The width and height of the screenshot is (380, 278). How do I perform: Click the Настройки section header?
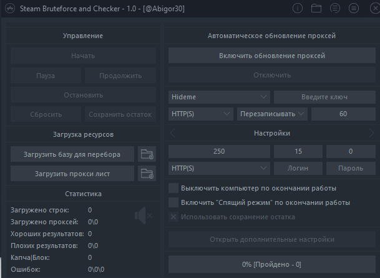tap(272, 133)
